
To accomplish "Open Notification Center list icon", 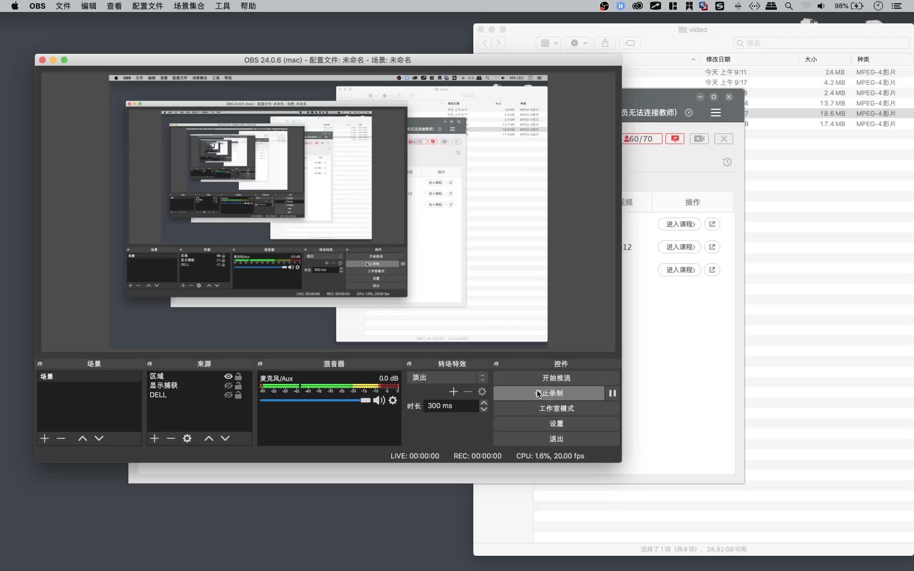I will (897, 6).
